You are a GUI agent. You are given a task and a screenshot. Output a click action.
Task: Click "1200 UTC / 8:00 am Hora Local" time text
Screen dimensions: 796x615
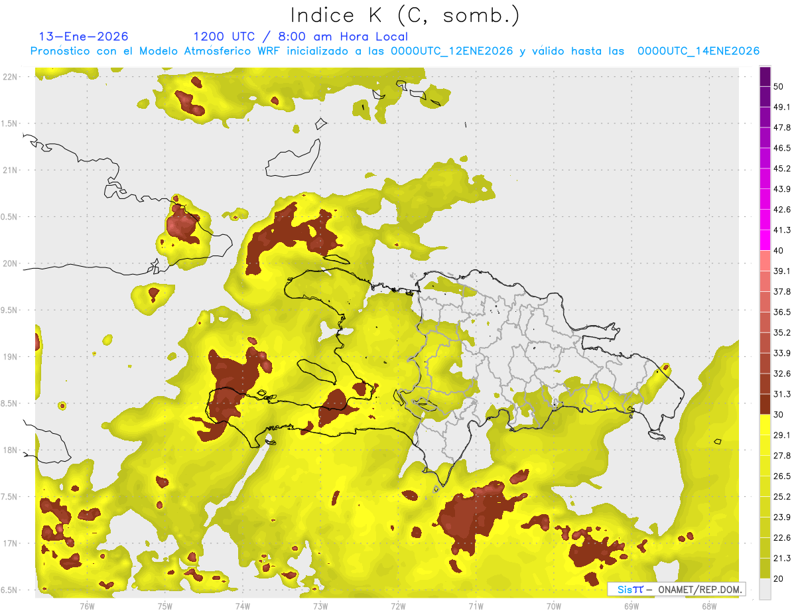click(300, 36)
